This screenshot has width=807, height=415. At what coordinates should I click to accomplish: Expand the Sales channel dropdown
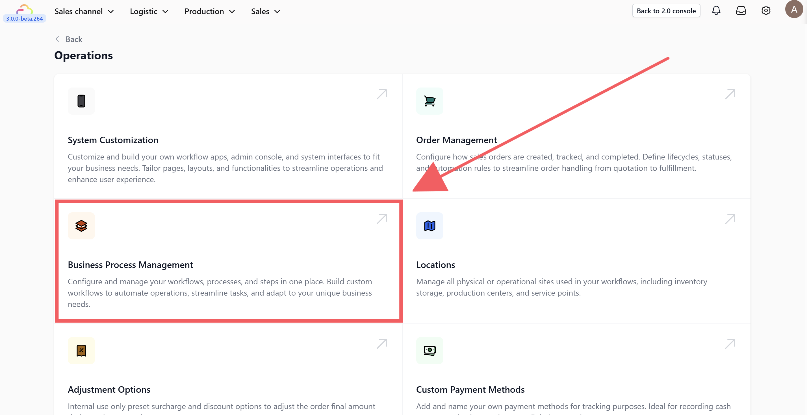[84, 12]
